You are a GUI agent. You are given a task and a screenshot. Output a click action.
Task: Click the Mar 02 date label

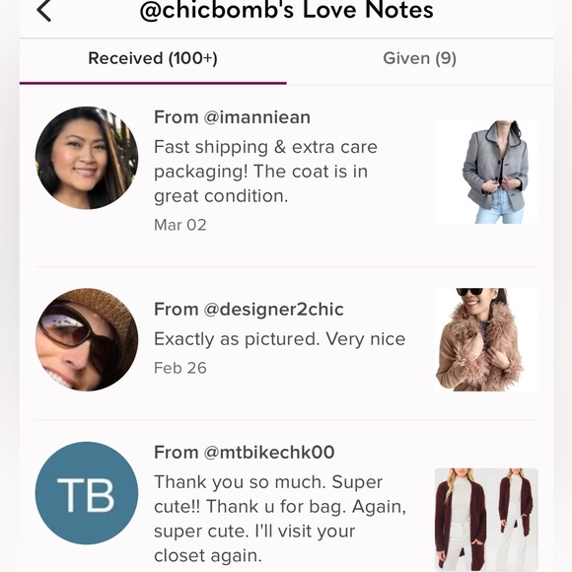click(x=180, y=225)
